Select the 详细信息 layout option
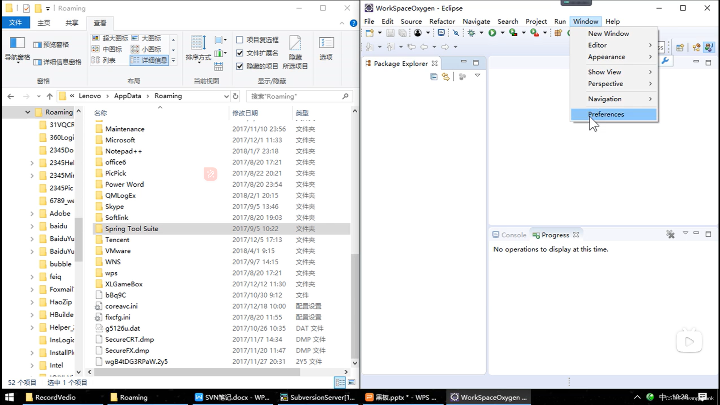Viewport: 720px width, 405px height. [149, 60]
